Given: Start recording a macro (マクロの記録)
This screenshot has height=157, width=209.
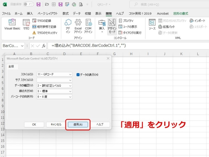Looking at the screenshot, I should pyautogui.click(x=42, y=21).
